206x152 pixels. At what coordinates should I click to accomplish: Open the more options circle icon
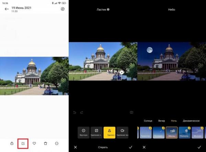(x=57, y=143)
